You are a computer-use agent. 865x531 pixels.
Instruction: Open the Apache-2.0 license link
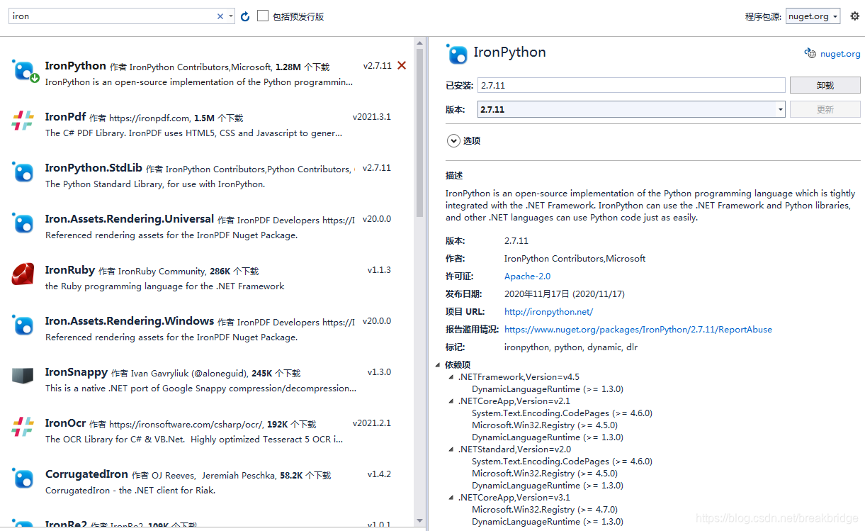pos(527,276)
